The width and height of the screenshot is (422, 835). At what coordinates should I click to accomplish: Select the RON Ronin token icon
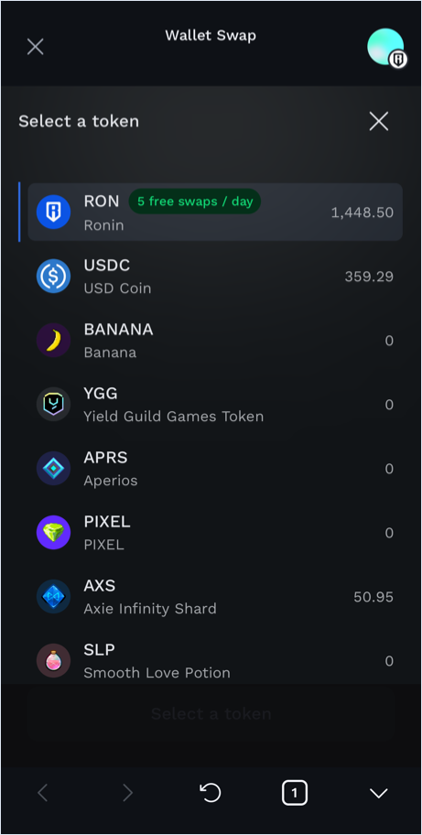(x=53, y=211)
